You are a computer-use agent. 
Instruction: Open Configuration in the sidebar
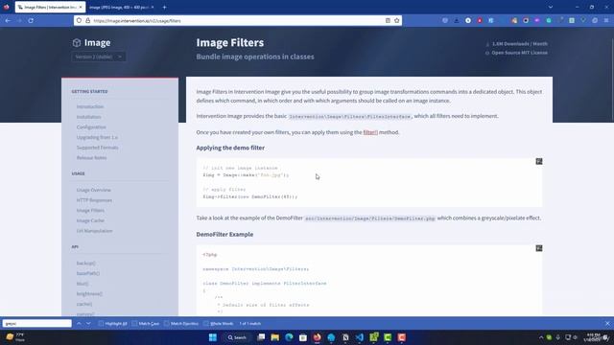tap(91, 127)
